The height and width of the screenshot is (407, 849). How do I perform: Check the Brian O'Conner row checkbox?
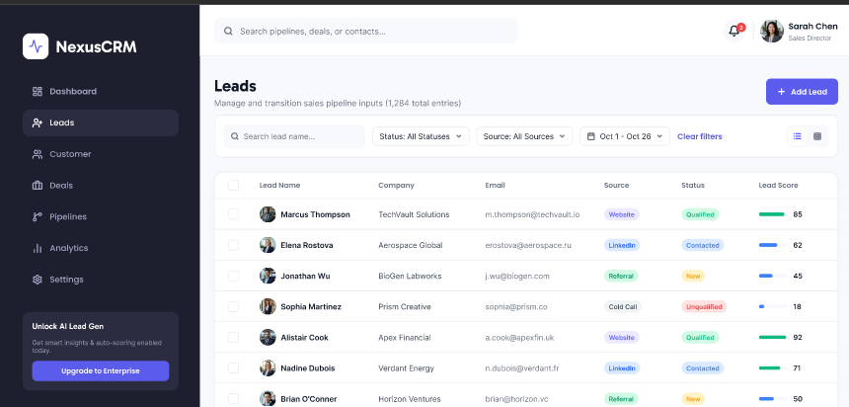[233, 399]
